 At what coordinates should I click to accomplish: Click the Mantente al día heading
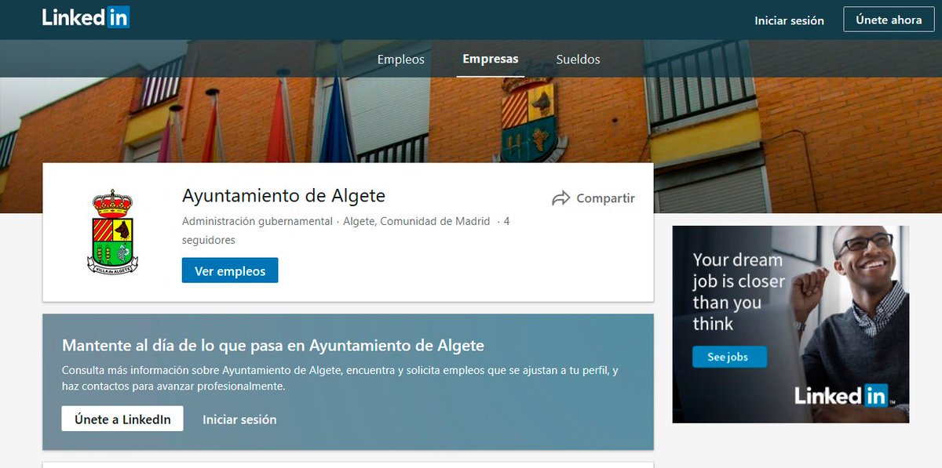[x=273, y=345]
